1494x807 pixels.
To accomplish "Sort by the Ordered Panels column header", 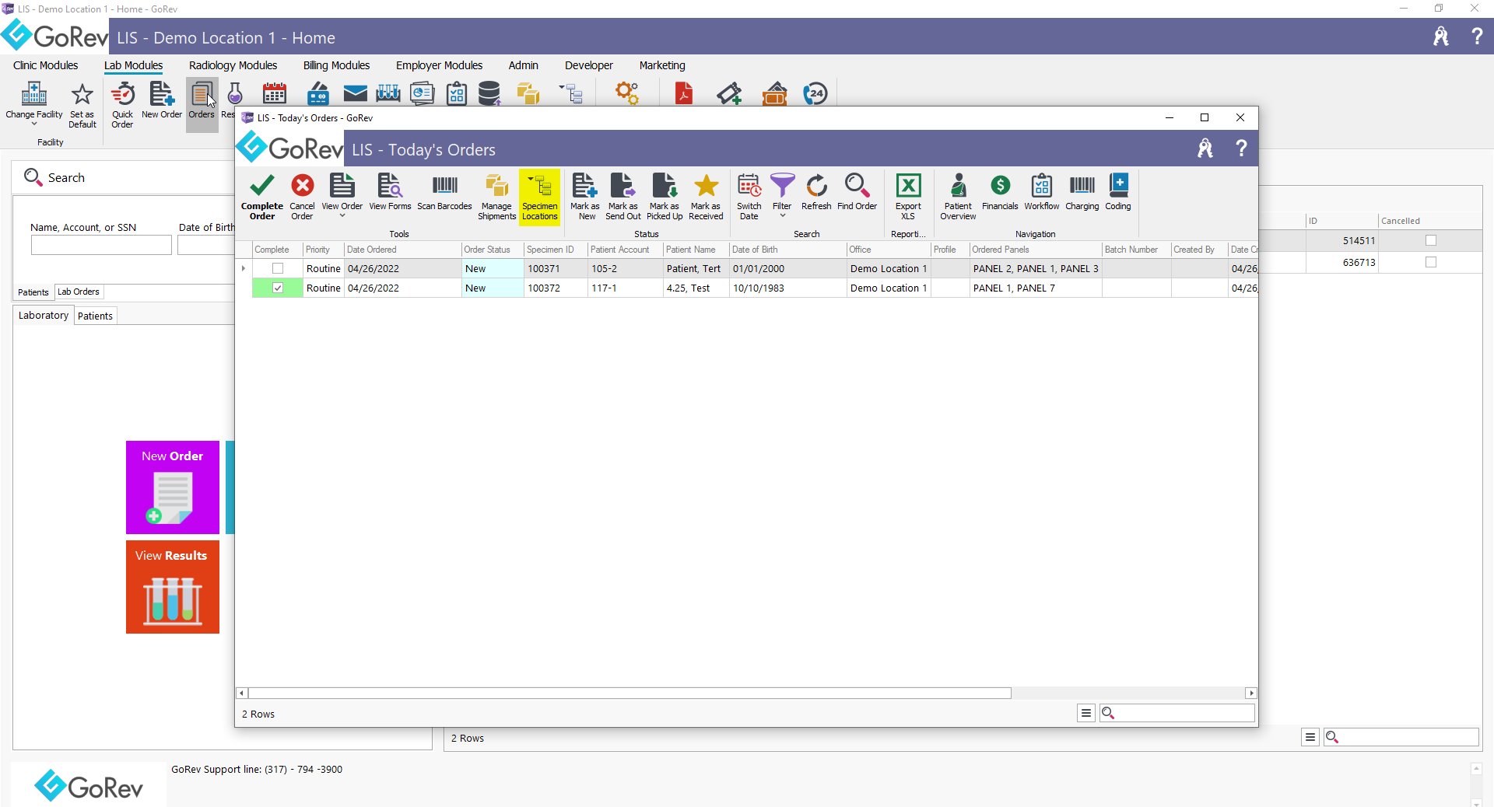I will 1036,250.
